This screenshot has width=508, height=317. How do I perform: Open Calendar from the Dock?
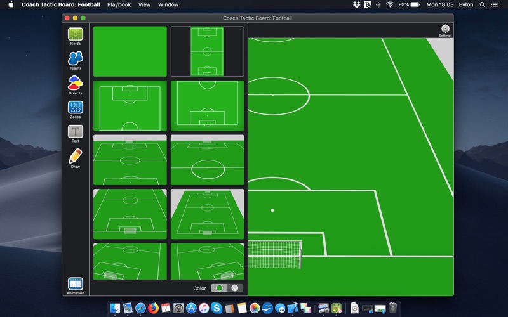click(166, 308)
